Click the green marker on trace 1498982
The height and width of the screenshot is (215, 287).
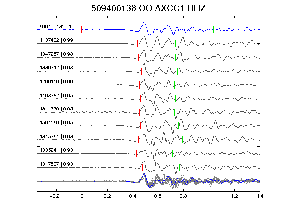coord(175,99)
